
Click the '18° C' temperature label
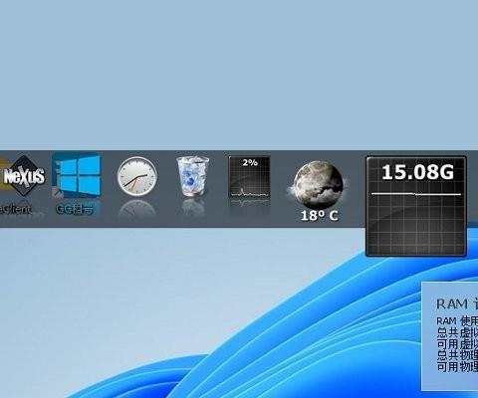tap(319, 216)
